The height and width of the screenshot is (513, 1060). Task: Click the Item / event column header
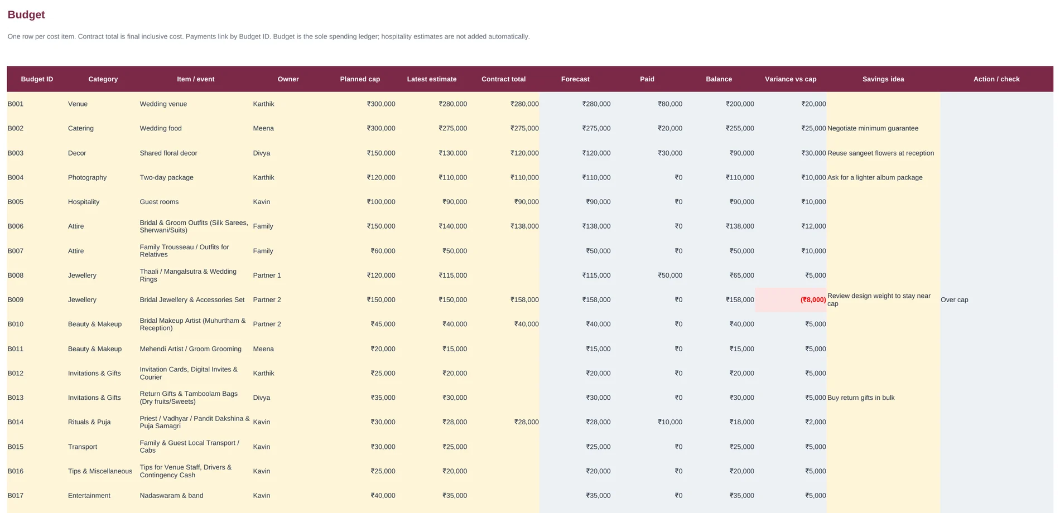[196, 79]
